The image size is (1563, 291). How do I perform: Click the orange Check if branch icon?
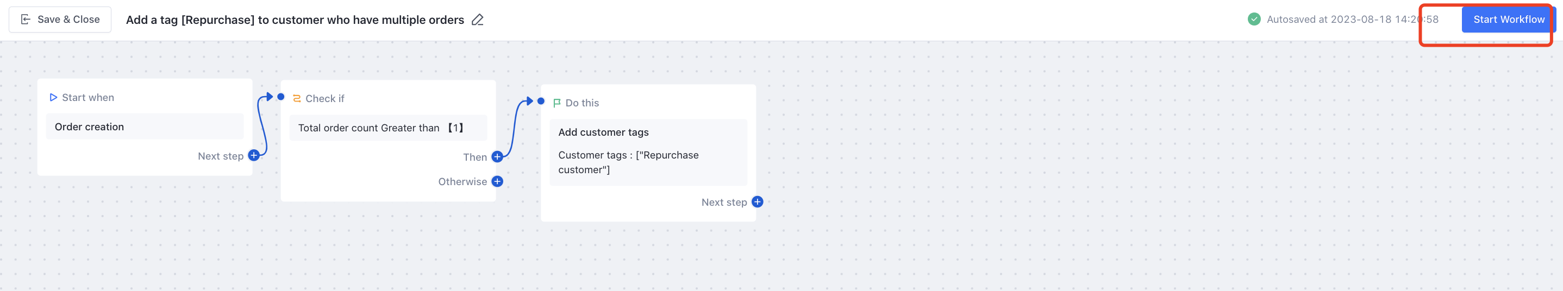click(x=297, y=98)
